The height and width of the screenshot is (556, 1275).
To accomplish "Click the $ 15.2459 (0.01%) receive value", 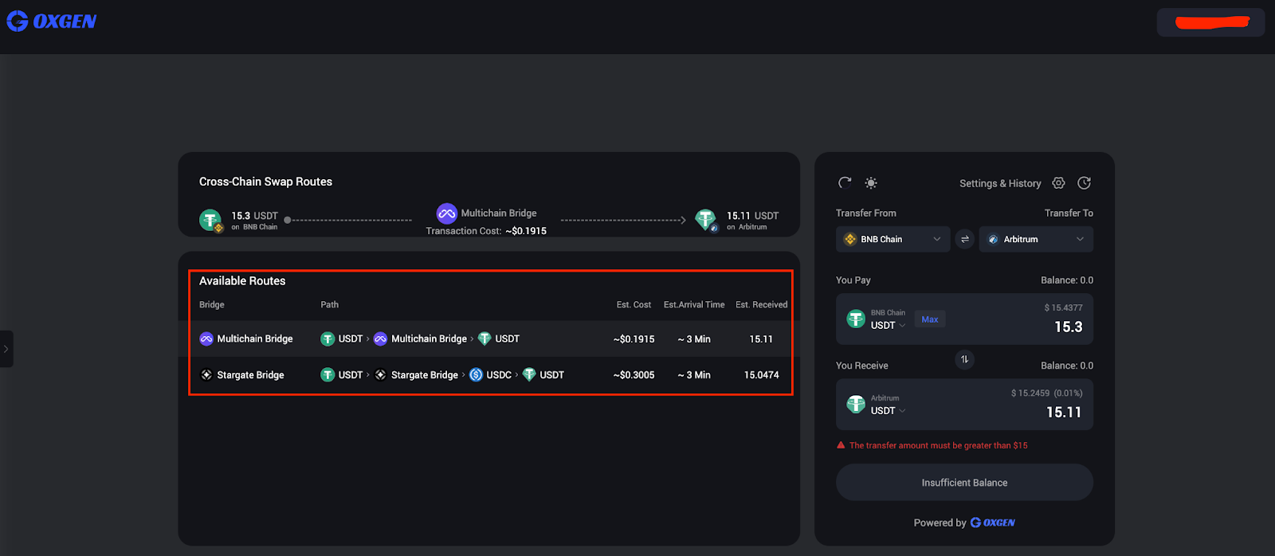I will pyautogui.click(x=1047, y=393).
